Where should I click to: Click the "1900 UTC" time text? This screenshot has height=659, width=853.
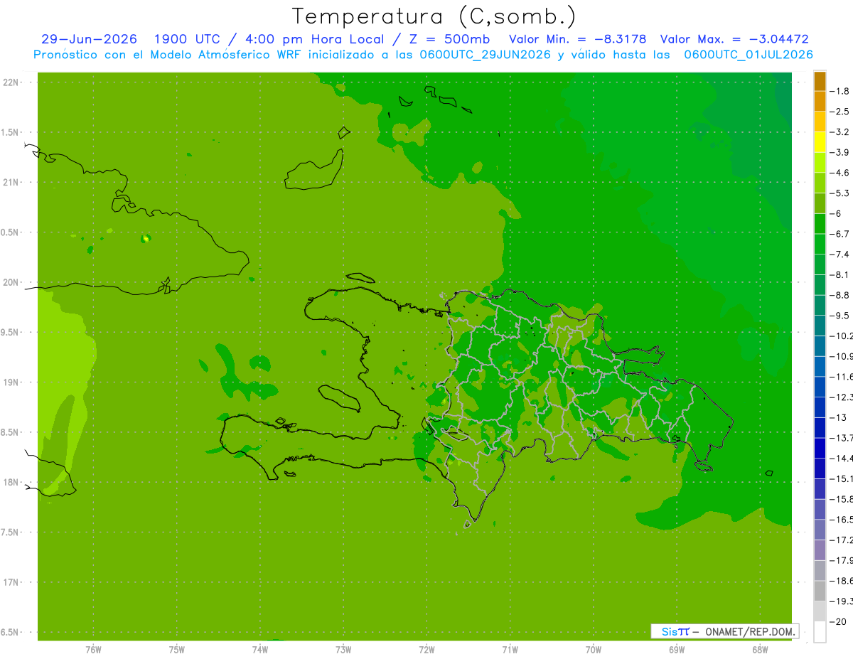(187, 39)
